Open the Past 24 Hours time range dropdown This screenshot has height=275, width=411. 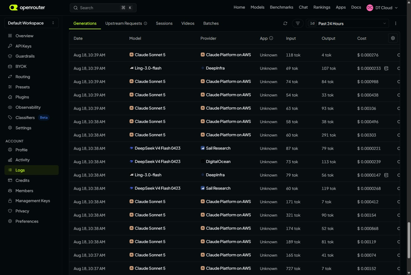pyautogui.click(x=348, y=23)
